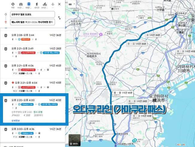Select the public transit mode icon
Viewport: 195px width, 147px height.
29,4
